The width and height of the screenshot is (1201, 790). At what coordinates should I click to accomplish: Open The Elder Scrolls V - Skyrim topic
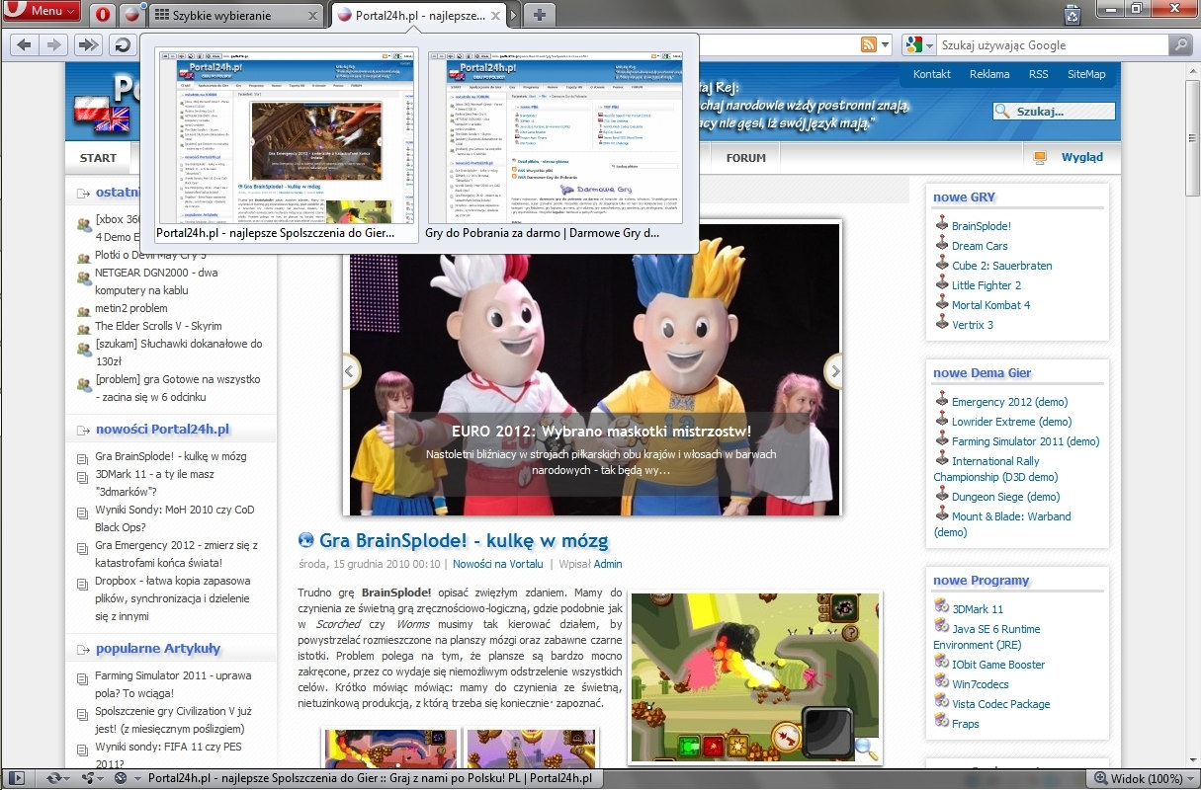[x=158, y=326]
